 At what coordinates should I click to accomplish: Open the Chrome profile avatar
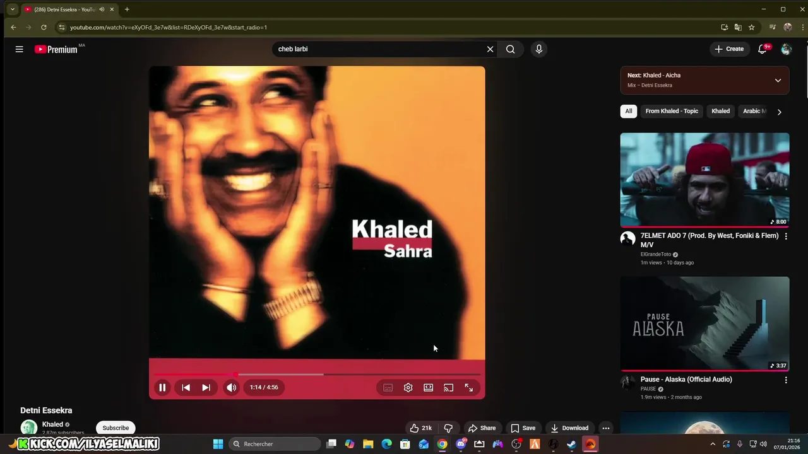tap(787, 27)
